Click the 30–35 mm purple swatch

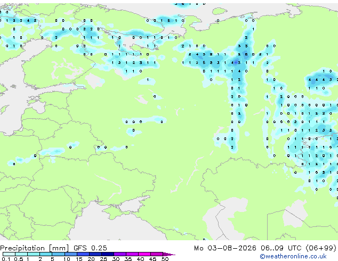[x=120, y=254]
